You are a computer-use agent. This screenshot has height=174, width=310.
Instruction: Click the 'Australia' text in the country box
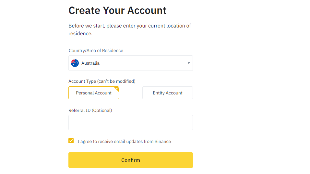pos(90,63)
